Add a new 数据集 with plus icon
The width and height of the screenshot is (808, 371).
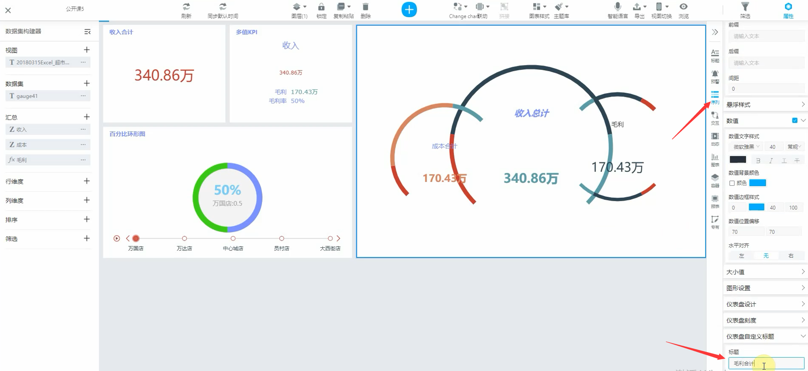(87, 83)
